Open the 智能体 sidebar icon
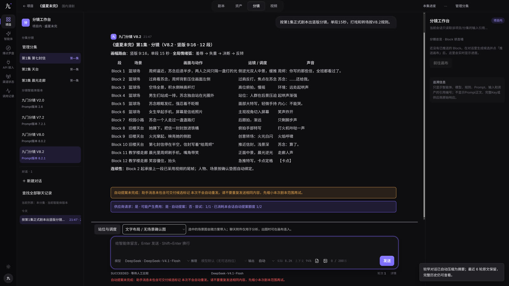The height and width of the screenshot is (286, 509). point(8,36)
